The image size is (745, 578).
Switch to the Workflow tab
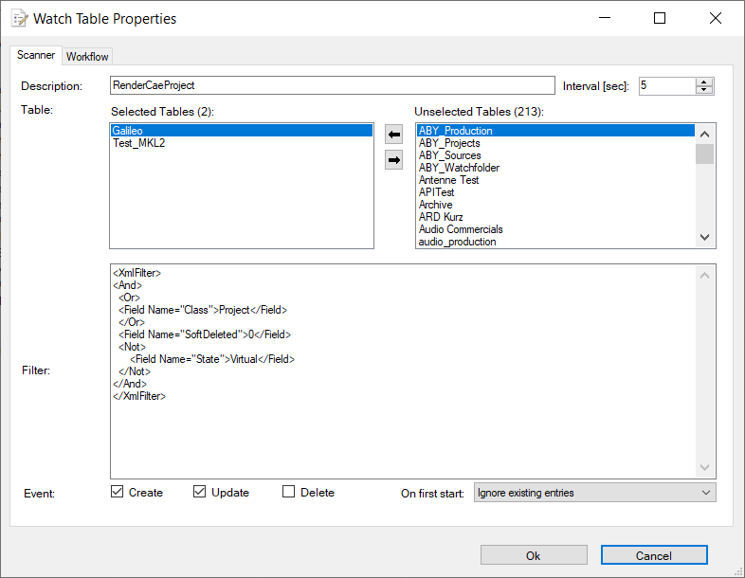pyautogui.click(x=87, y=57)
